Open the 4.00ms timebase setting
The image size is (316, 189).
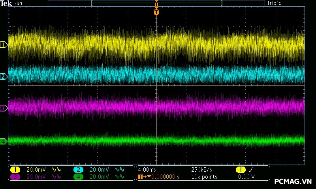[x=146, y=170]
